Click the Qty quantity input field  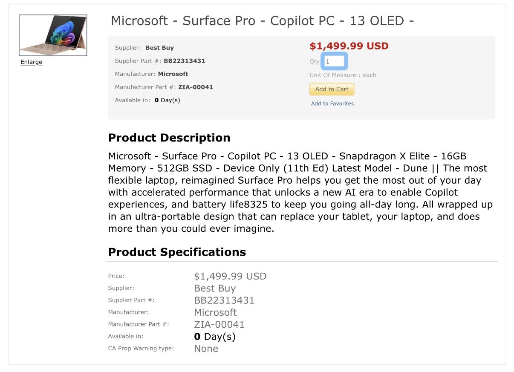334,61
